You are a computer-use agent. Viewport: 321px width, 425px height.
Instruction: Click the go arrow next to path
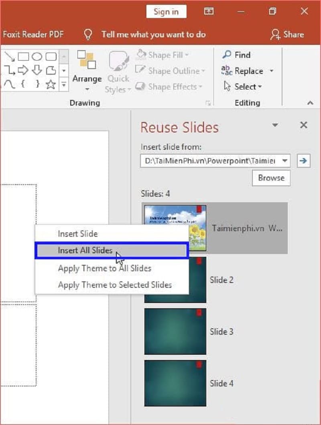pyautogui.click(x=303, y=161)
